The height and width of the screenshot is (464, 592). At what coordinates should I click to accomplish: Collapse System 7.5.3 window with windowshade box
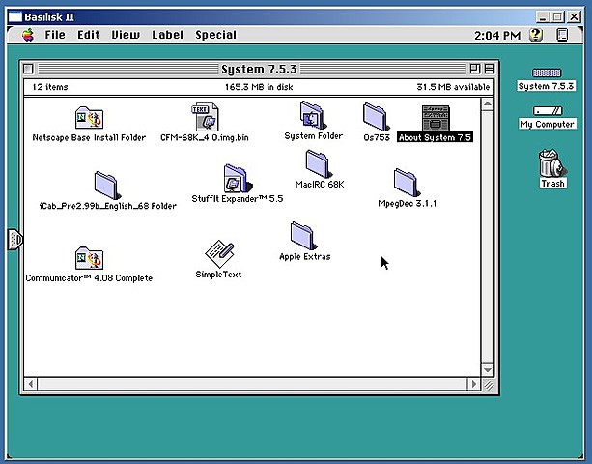tap(490, 69)
